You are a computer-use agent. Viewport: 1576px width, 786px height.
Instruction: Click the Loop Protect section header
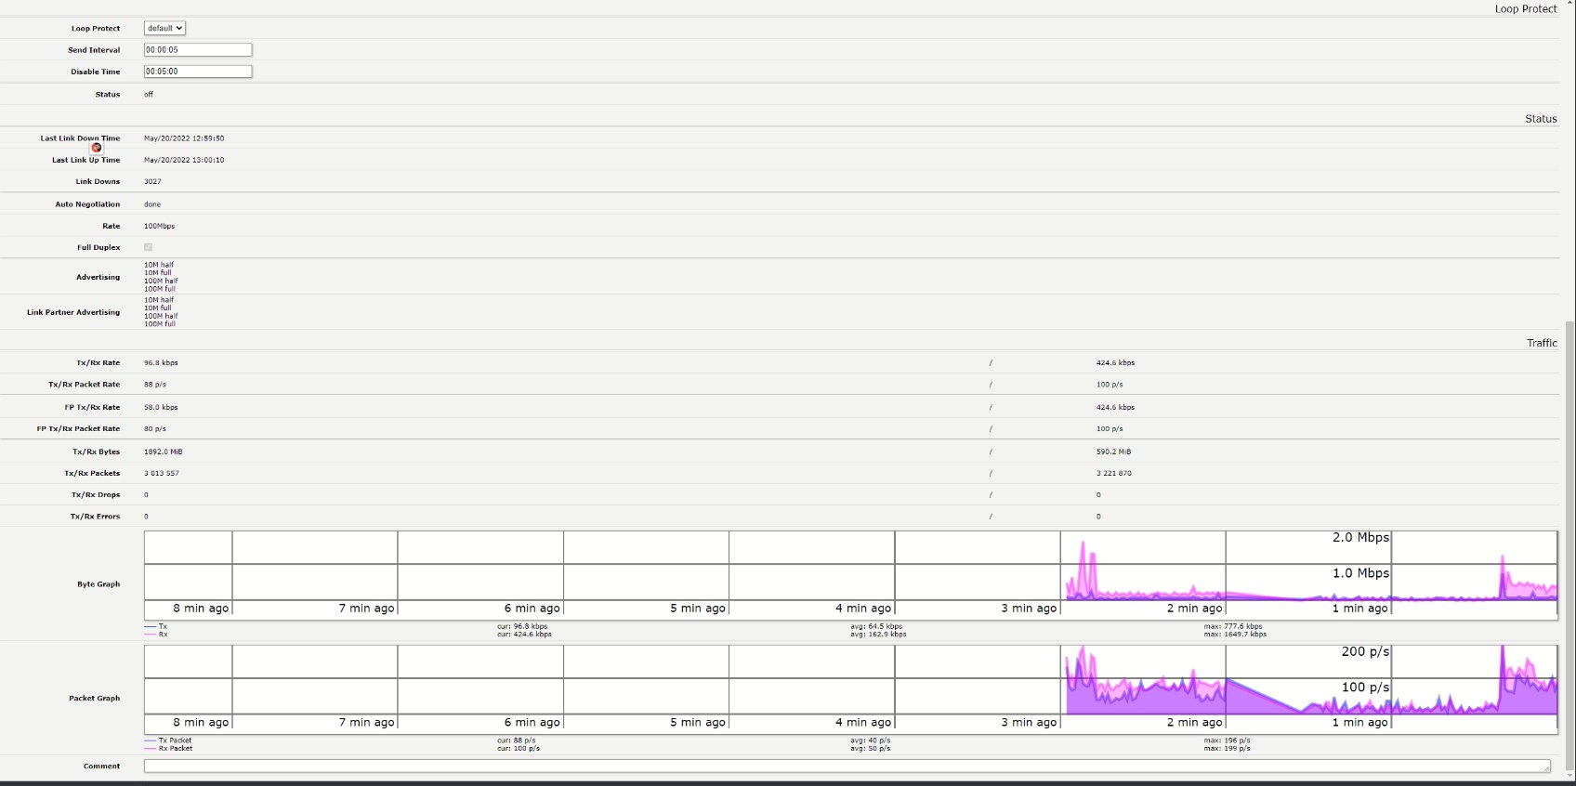point(1526,9)
